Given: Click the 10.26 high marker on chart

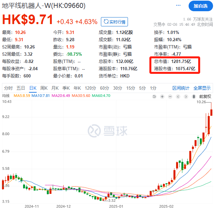Looking at the screenshot, I should pos(201,102).
